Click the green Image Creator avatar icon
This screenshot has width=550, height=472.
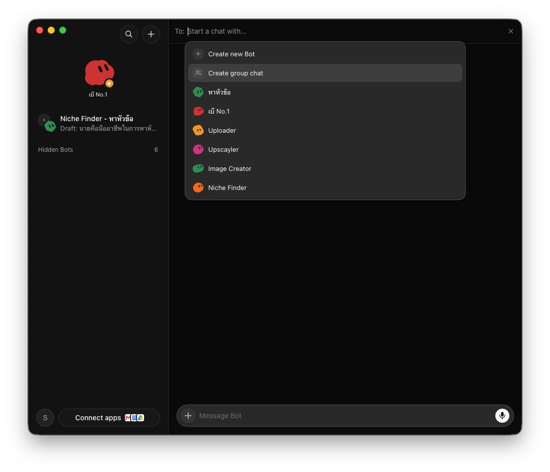tap(198, 169)
